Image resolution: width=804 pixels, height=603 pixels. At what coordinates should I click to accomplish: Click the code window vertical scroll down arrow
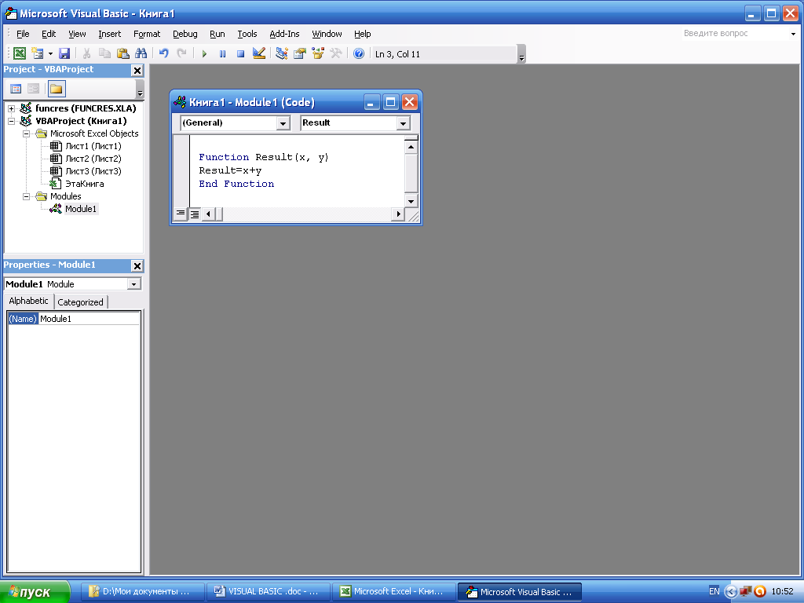coord(411,201)
